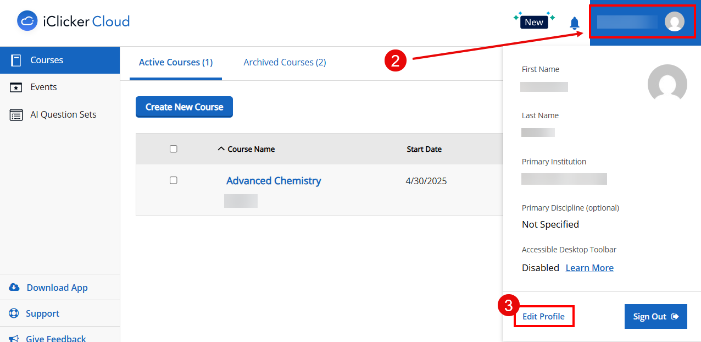Check the Advanced Chemistry row checkbox

tap(173, 180)
